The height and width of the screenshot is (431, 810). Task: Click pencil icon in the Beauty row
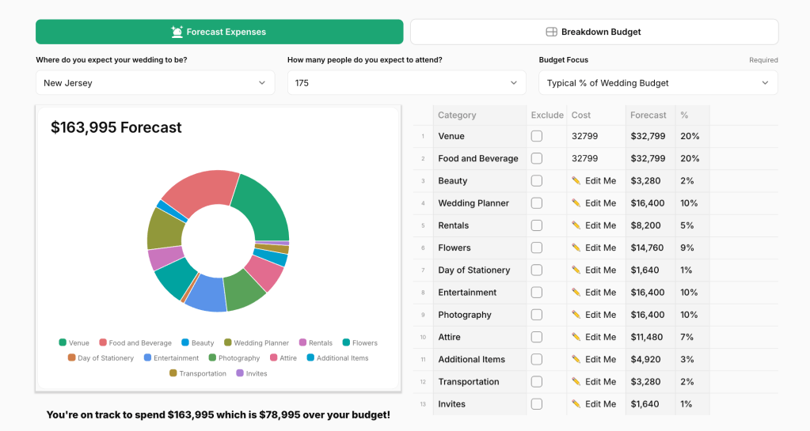[x=576, y=181]
